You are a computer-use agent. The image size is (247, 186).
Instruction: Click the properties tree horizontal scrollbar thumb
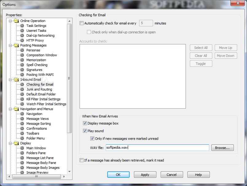tap(36, 177)
